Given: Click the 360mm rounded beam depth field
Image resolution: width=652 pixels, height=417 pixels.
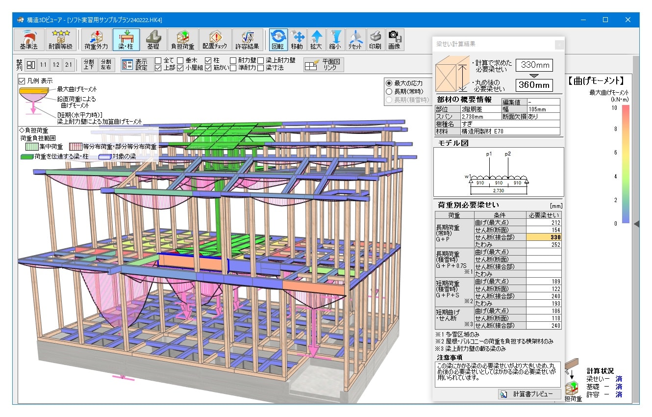Looking at the screenshot, I should (534, 85).
